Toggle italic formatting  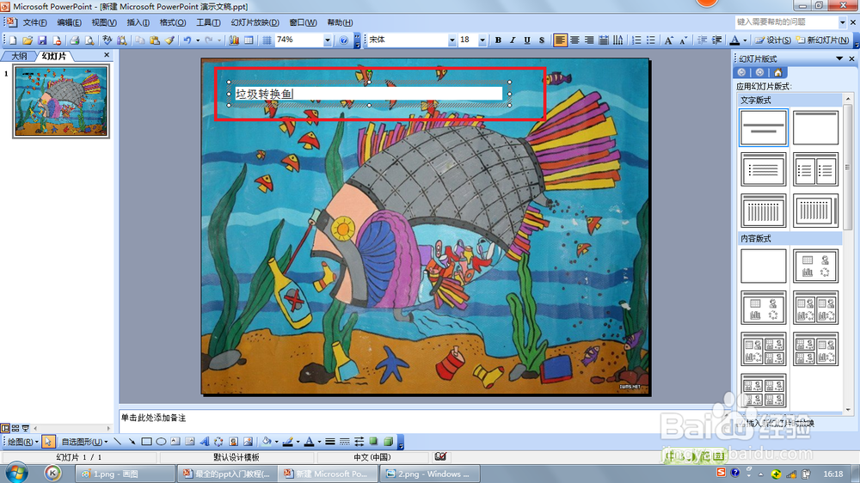tap(513, 40)
